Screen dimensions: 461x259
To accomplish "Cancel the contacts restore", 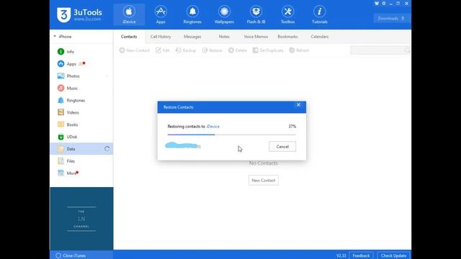I will click(x=282, y=147).
